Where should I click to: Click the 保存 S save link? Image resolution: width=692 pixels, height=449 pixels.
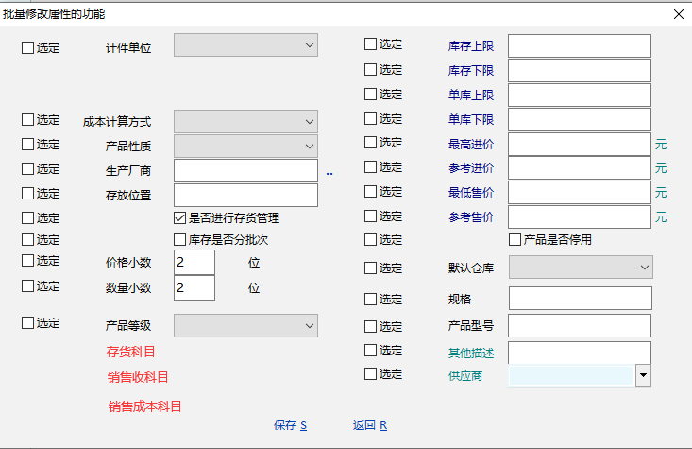click(x=290, y=425)
